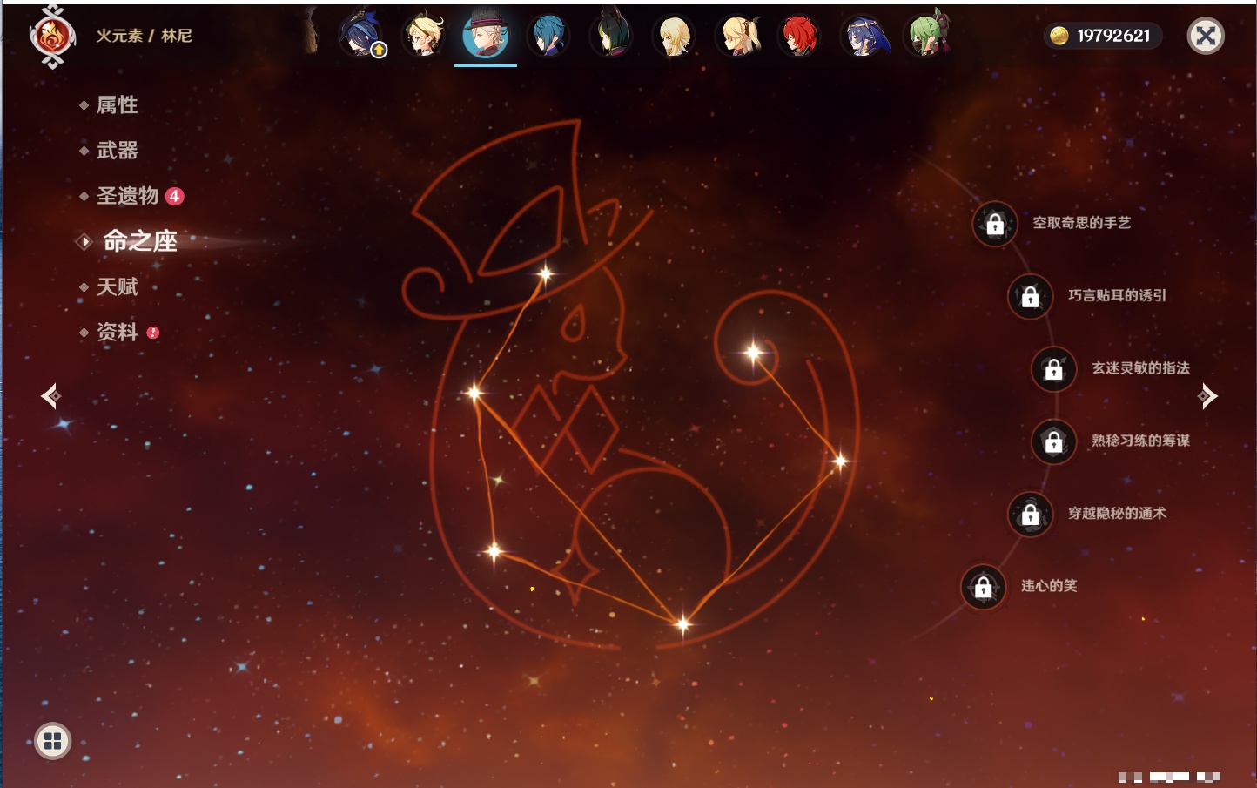
Task: Select the dark-blue-haired character with upgrade arrow
Action: 361,36
